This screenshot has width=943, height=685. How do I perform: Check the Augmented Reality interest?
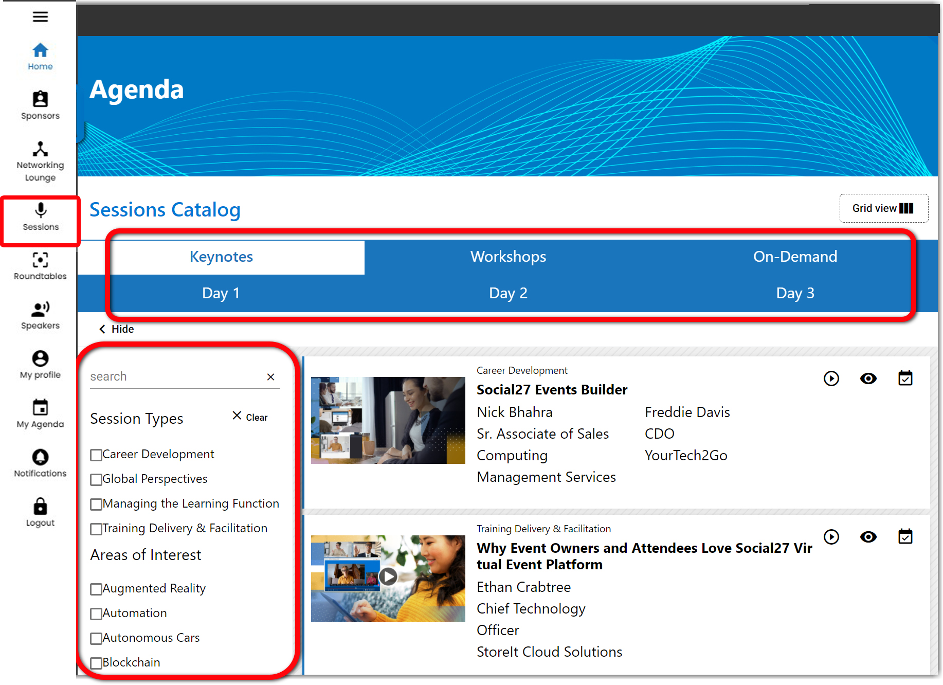pyautogui.click(x=96, y=589)
